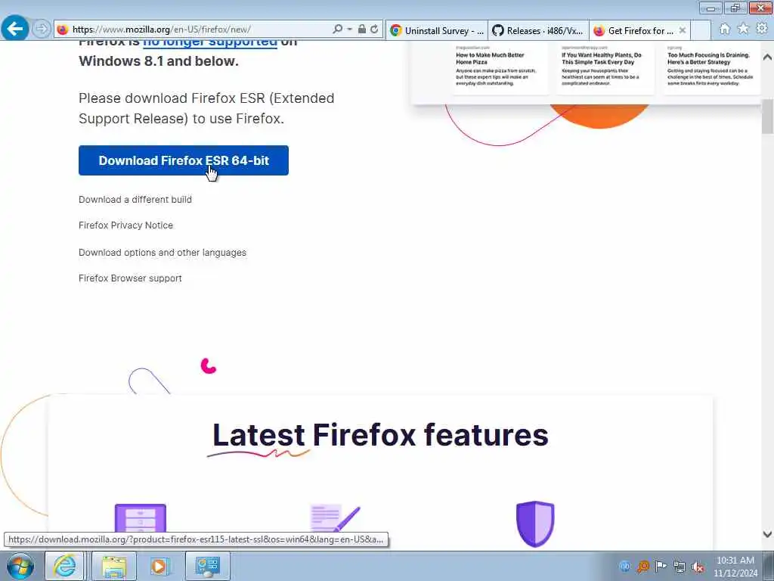Screen dimensions: 774x581
Task: Click Internet Explorer taskbar icon
Action: 65,566
